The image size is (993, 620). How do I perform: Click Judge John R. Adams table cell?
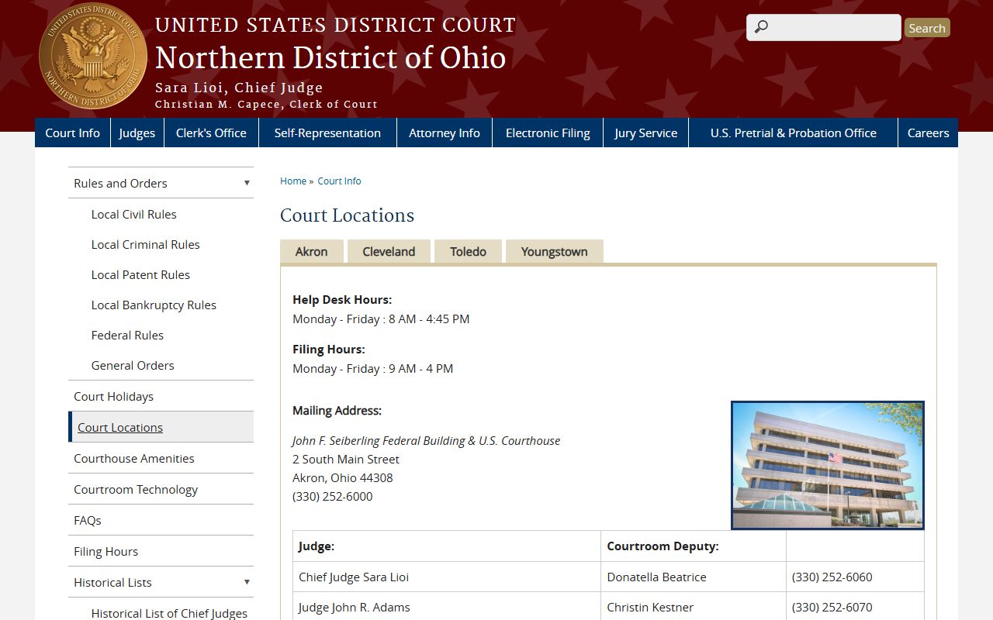[x=447, y=607]
